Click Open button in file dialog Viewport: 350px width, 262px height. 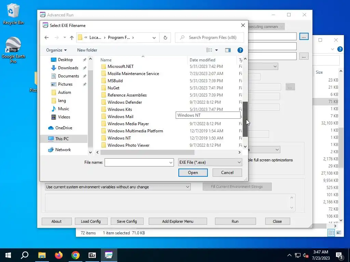[193, 173]
